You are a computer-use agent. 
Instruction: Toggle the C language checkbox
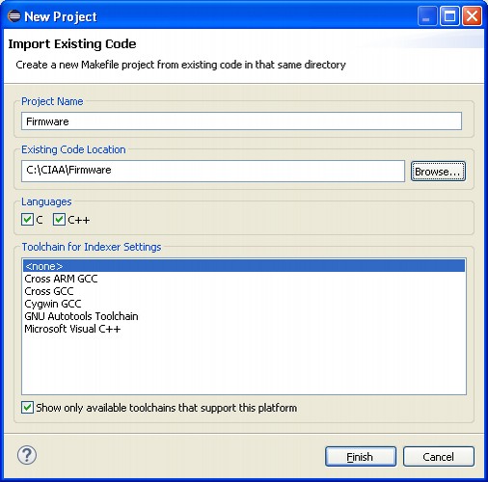pyautogui.click(x=27, y=220)
